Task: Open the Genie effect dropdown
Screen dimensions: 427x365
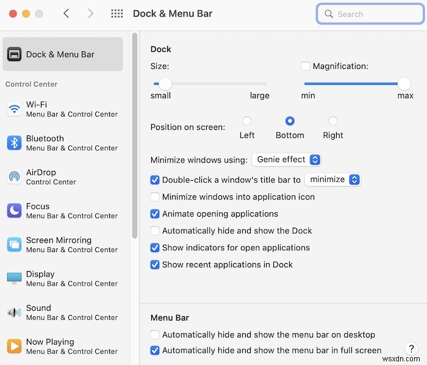Action: point(286,160)
